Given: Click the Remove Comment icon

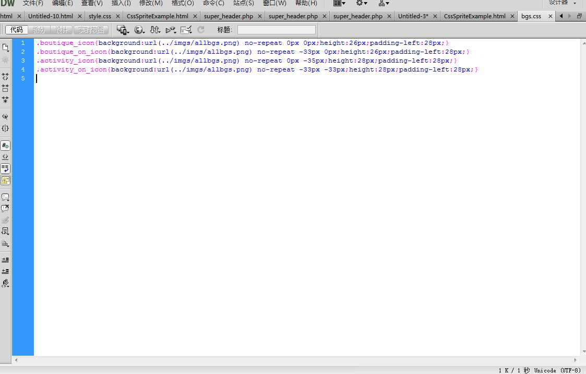Looking at the screenshot, I should (5, 209).
